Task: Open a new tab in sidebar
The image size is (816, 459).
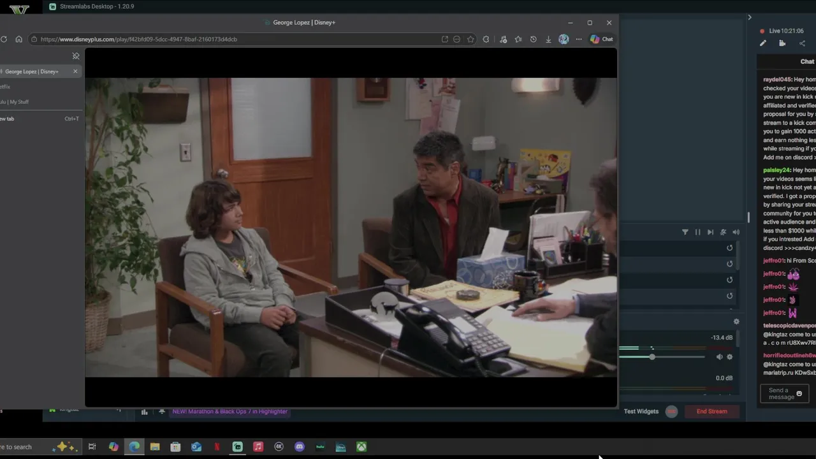Action: click(x=40, y=119)
